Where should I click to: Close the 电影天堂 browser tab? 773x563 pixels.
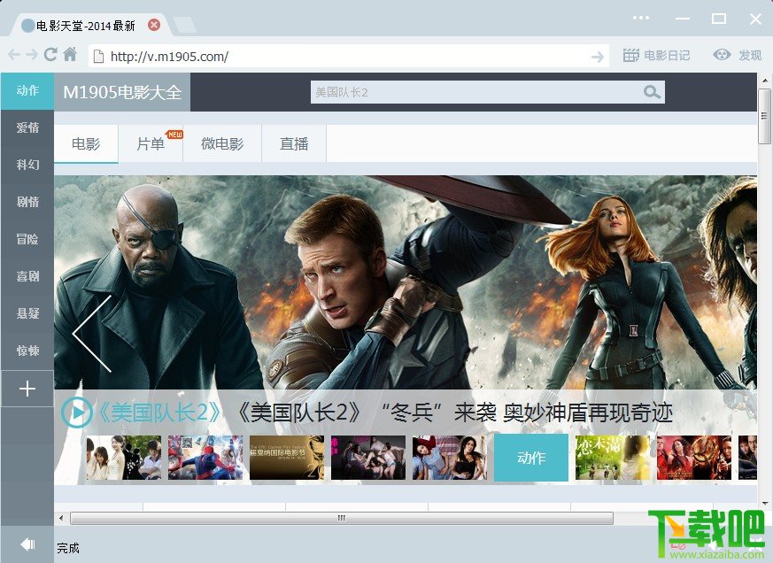[154, 25]
